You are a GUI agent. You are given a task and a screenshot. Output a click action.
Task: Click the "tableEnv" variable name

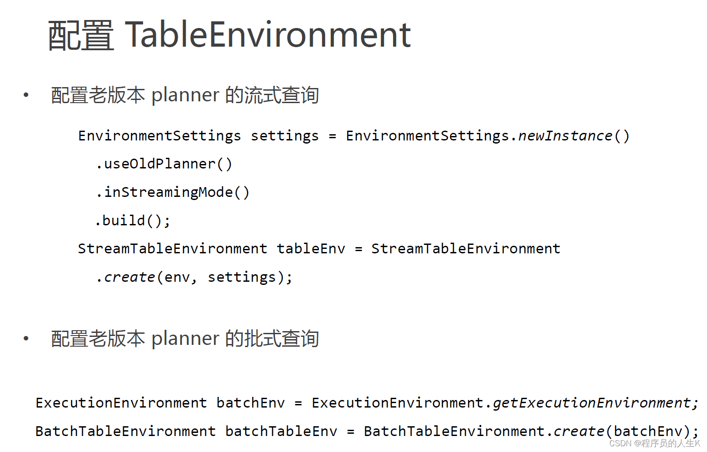click(x=311, y=248)
